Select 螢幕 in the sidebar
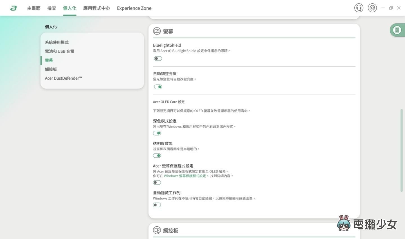Image resolution: width=405 pixels, height=239 pixels. tap(49, 60)
